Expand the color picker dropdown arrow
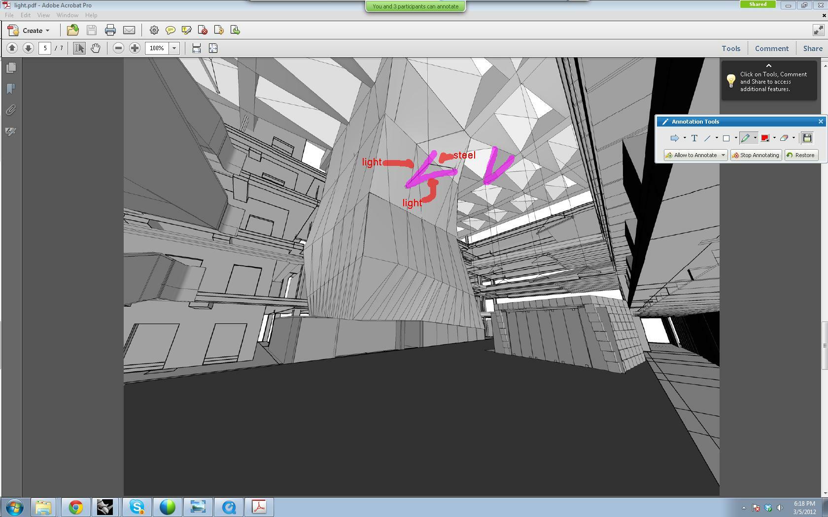Viewport: 828px width, 517px height. tap(774, 138)
